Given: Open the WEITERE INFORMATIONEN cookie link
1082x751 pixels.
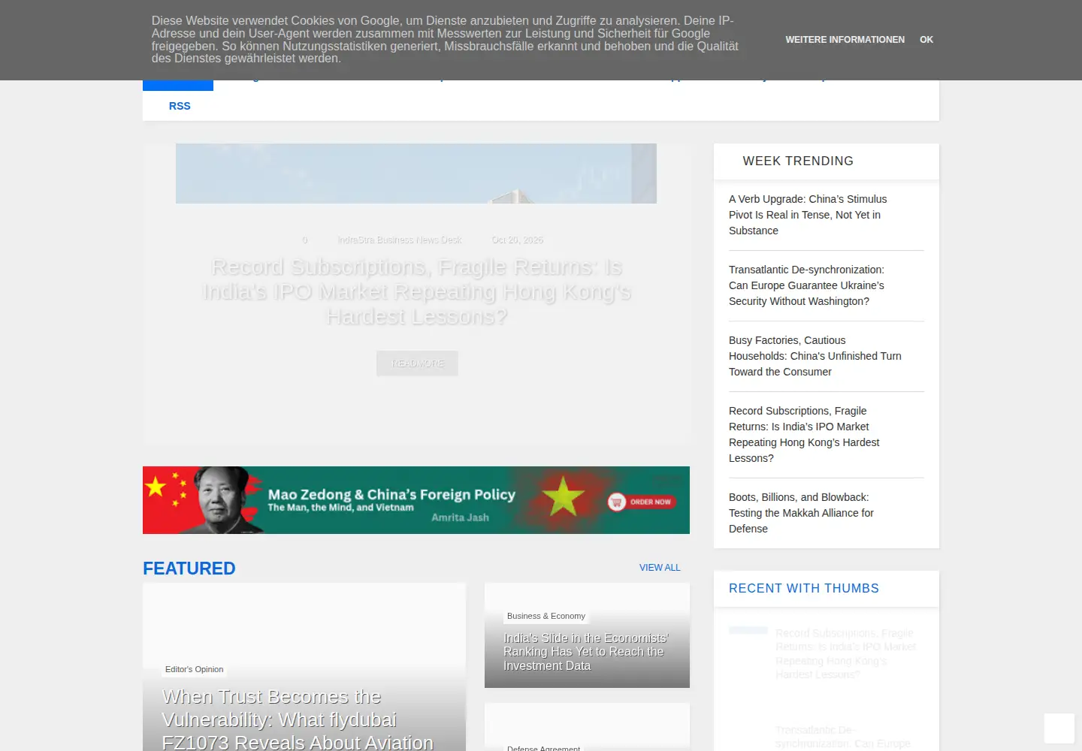Looking at the screenshot, I should coord(845,40).
